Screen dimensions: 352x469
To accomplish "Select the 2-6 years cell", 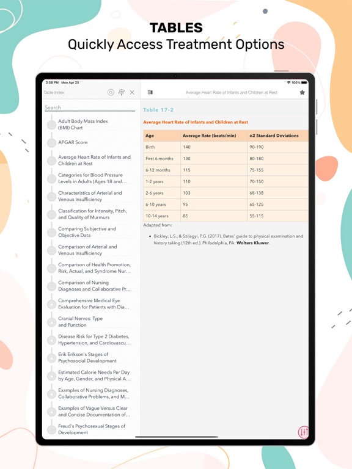I will [x=162, y=193].
